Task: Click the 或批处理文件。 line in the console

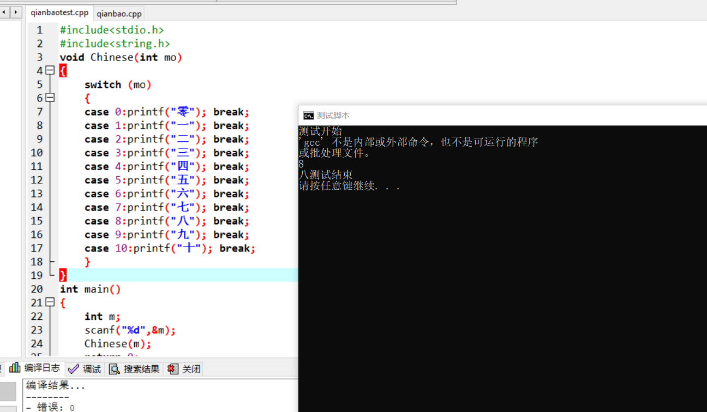Action: (x=335, y=153)
